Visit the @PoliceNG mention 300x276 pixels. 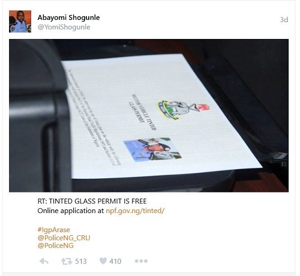pyautogui.click(x=55, y=245)
